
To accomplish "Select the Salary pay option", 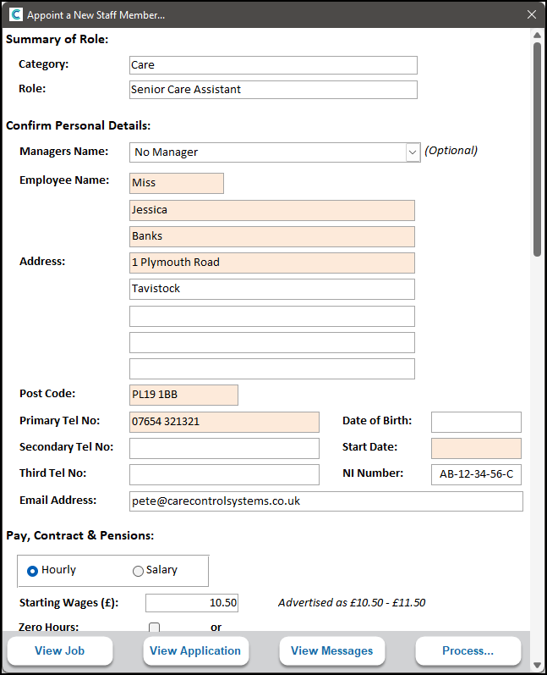I will 139,571.
